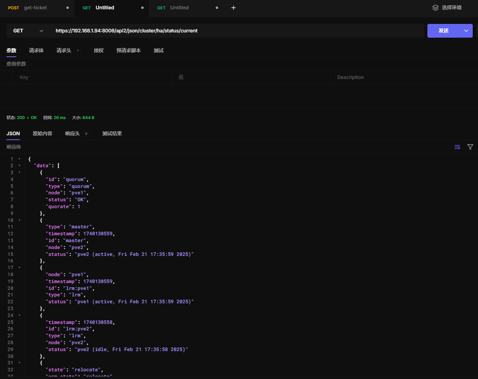Show the 原始内容 response view
Viewport: 478px width, 379px height.
pyautogui.click(x=42, y=134)
